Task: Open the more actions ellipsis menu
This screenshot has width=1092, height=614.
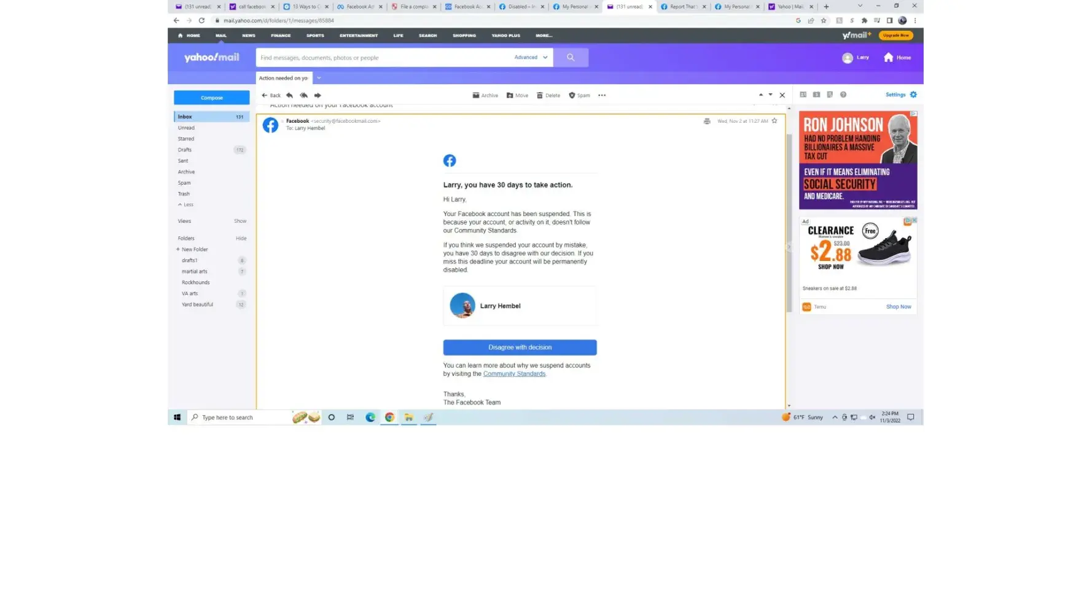Action: point(602,95)
